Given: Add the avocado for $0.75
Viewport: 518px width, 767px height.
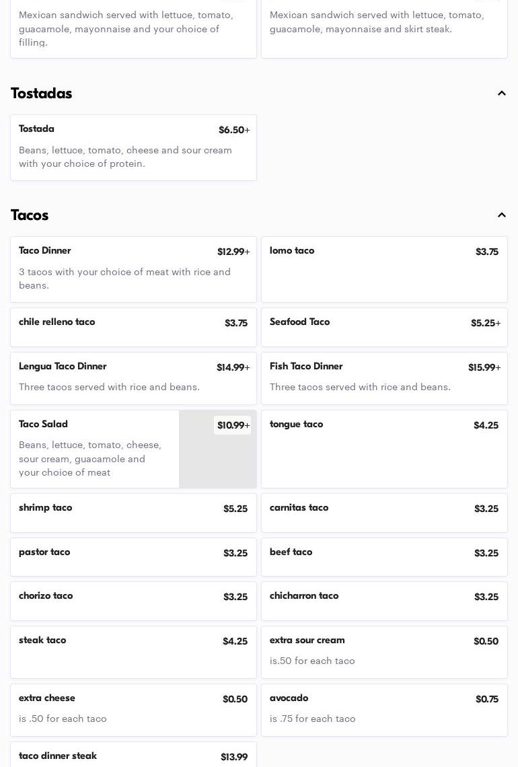Looking at the screenshot, I should 384,710.
